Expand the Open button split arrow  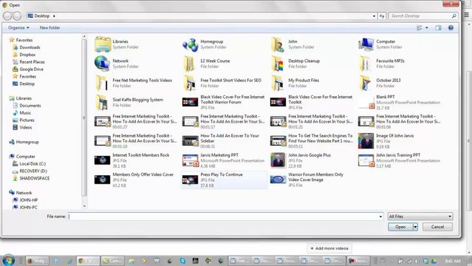pos(415,227)
